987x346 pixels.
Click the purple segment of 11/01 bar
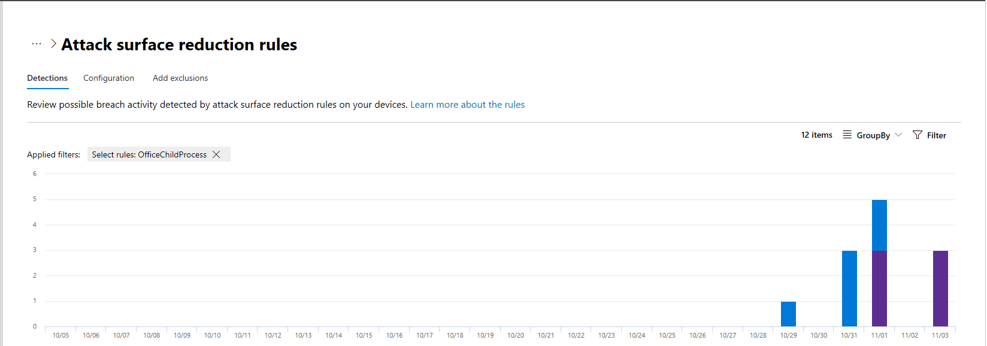879,288
